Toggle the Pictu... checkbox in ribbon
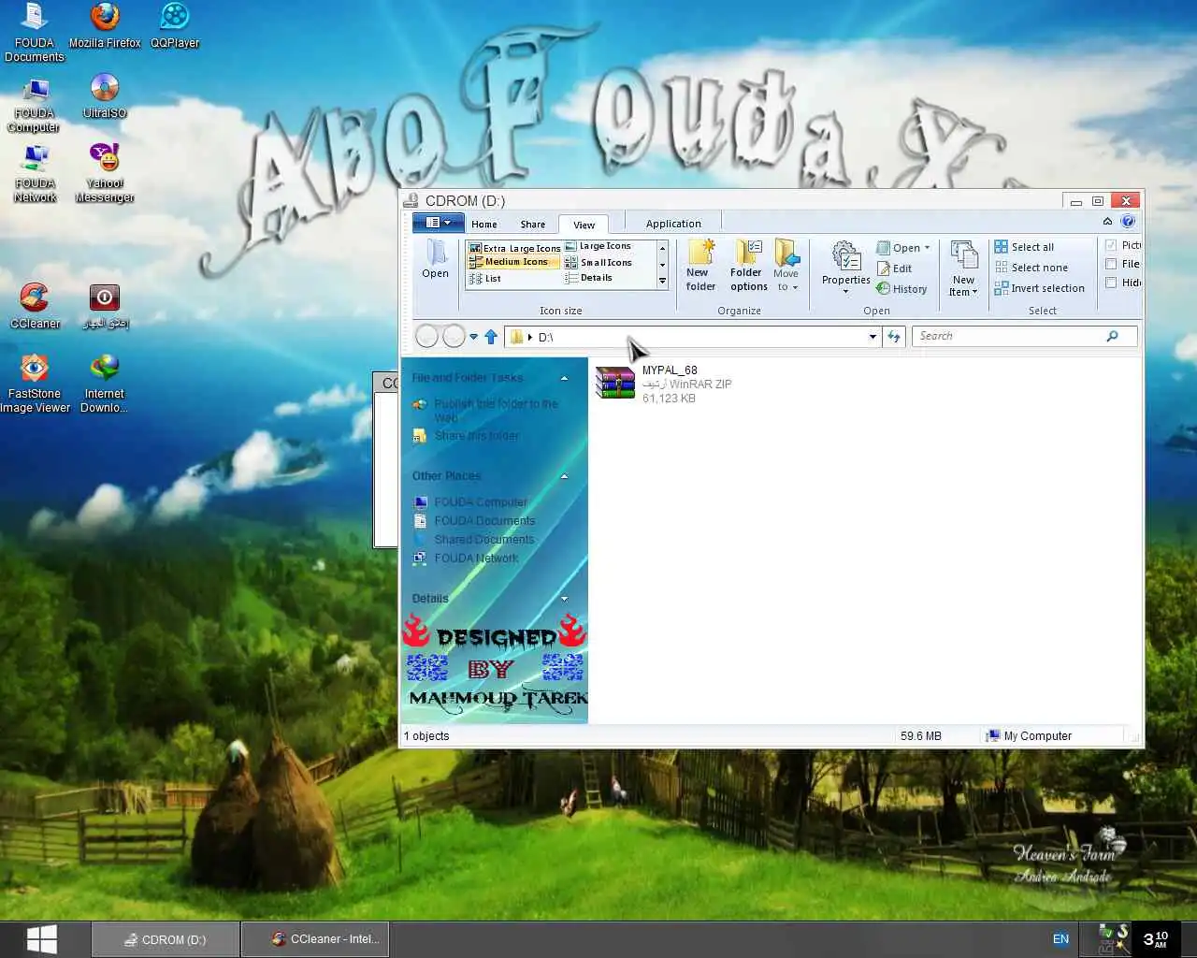 [x=1111, y=245]
